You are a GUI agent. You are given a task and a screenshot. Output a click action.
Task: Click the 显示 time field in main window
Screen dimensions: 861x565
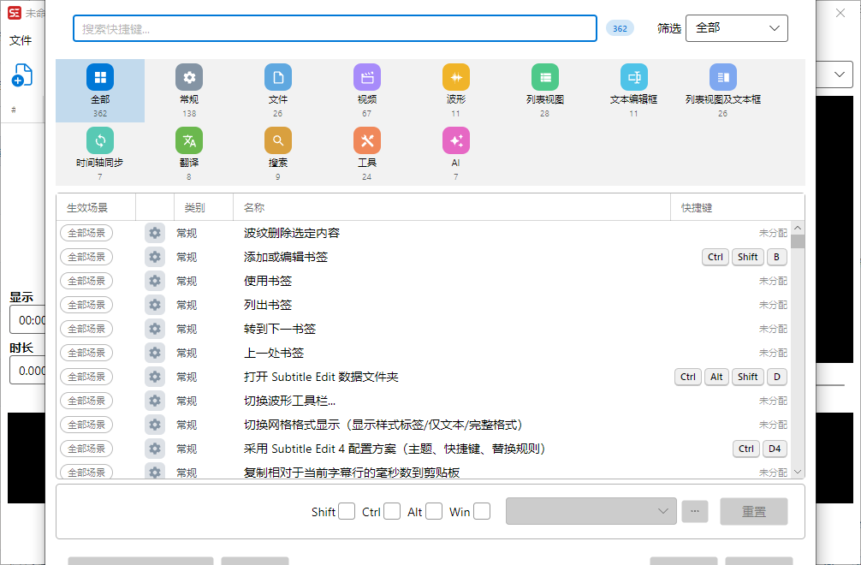[x=27, y=319]
